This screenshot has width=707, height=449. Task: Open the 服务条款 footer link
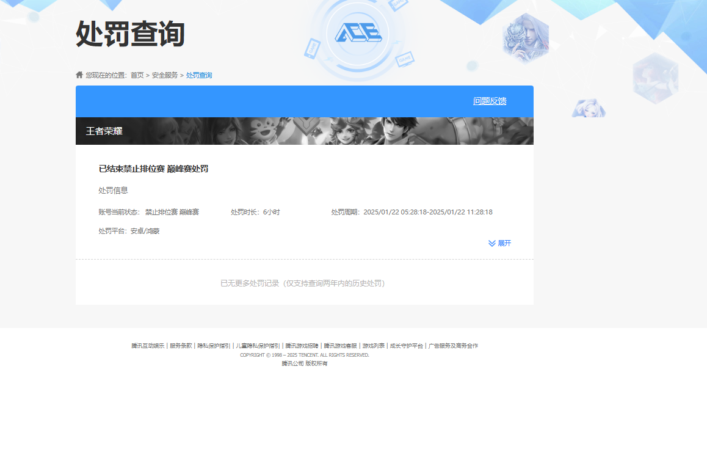[181, 345]
